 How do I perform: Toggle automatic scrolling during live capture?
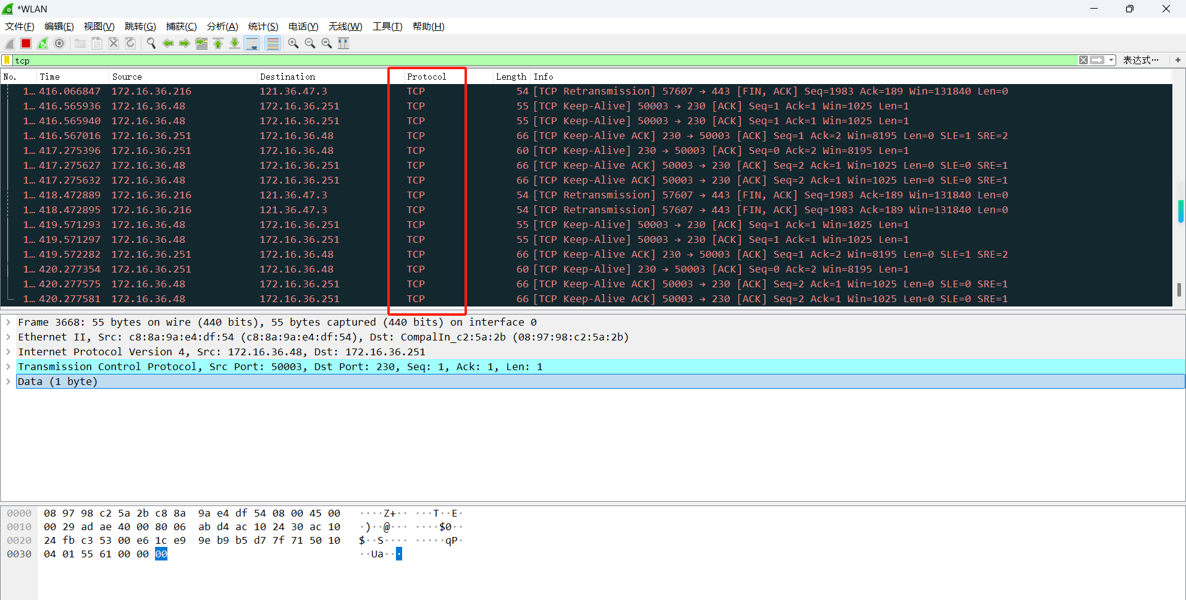tap(251, 43)
